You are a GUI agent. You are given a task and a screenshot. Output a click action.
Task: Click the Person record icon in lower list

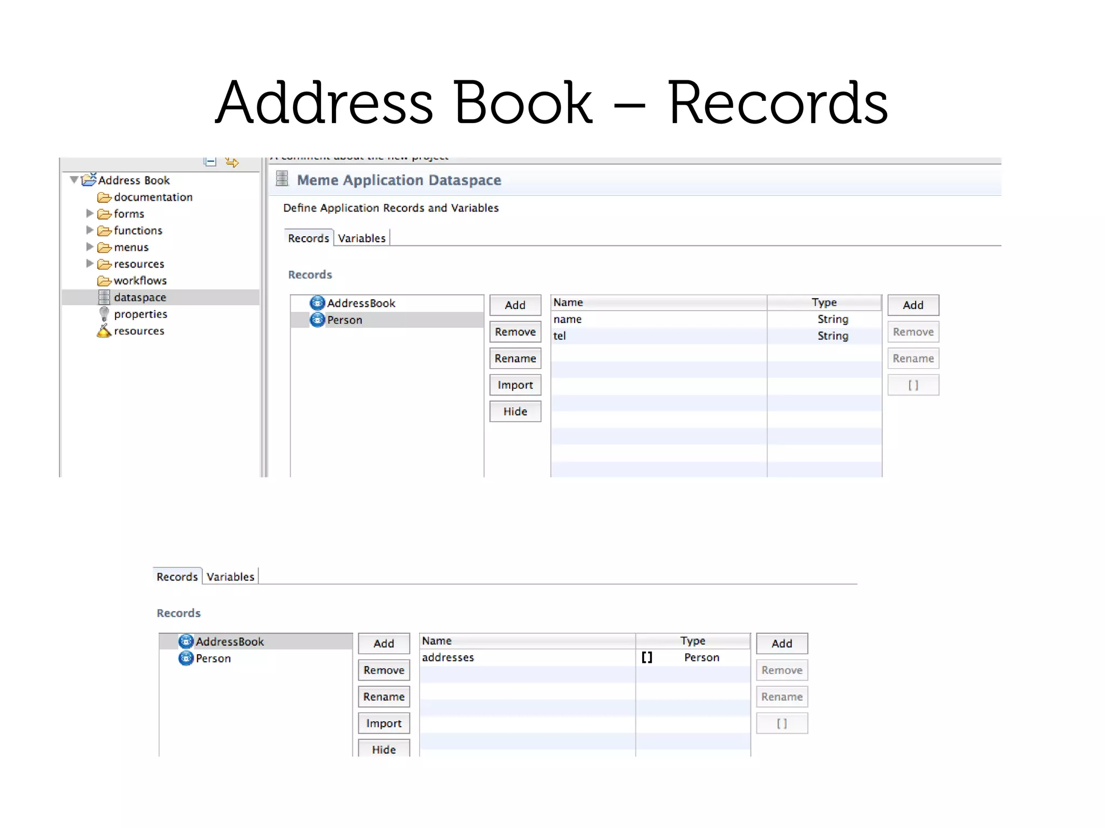click(x=186, y=658)
